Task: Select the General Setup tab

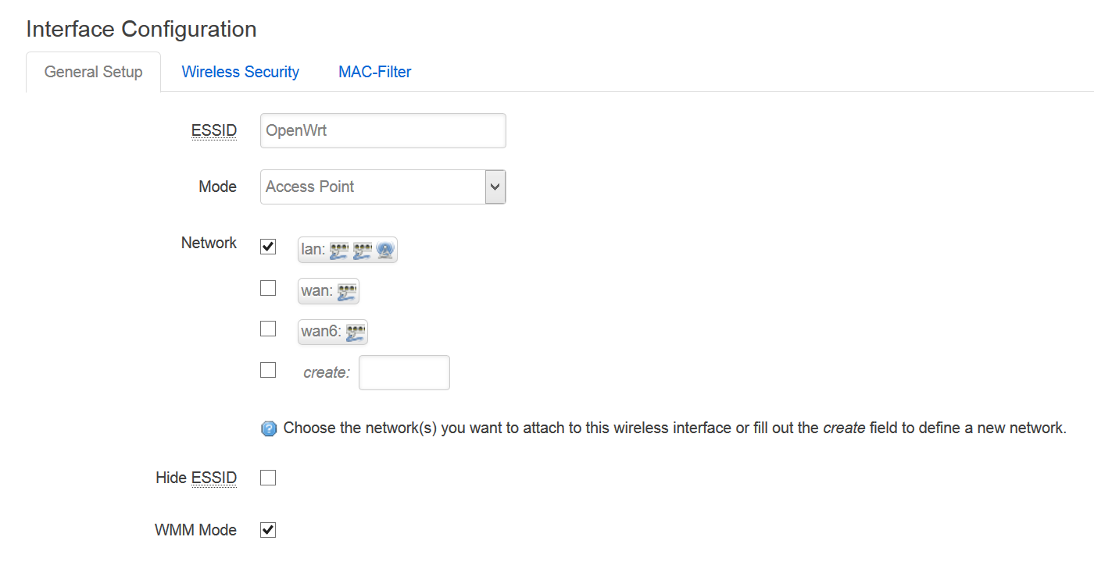Action: [94, 72]
